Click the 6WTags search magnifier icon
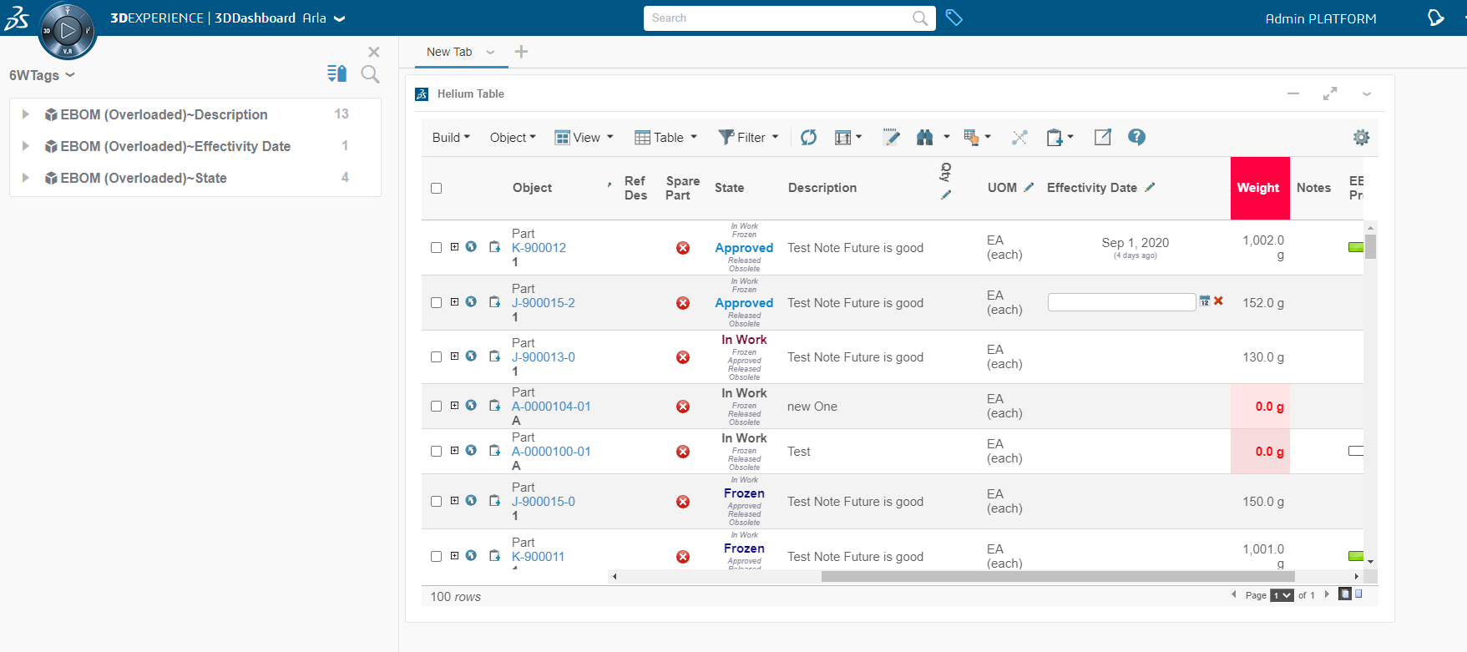Image resolution: width=1467 pixels, height=652 pixels. coord(370,75)
